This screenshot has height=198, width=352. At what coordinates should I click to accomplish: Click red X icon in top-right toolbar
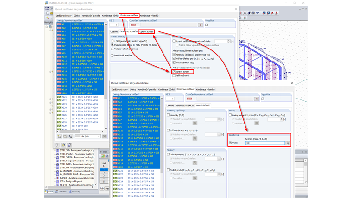tap(245, 13)
